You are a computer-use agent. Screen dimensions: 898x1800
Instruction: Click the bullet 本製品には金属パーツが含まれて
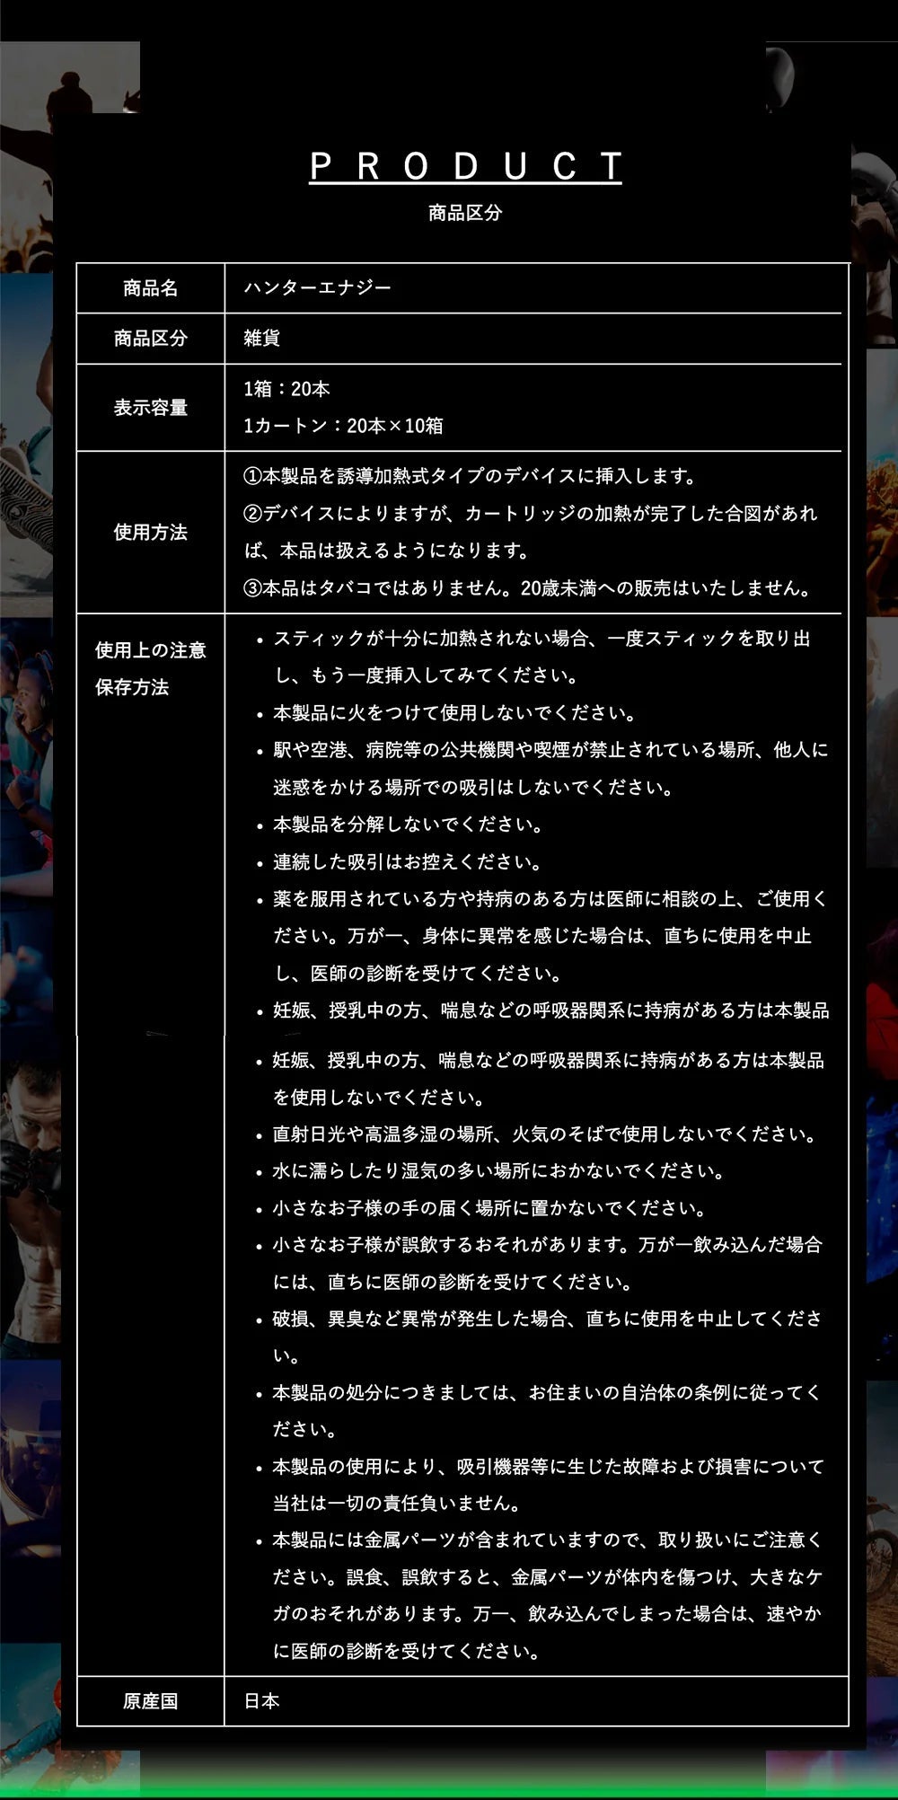548,1595
